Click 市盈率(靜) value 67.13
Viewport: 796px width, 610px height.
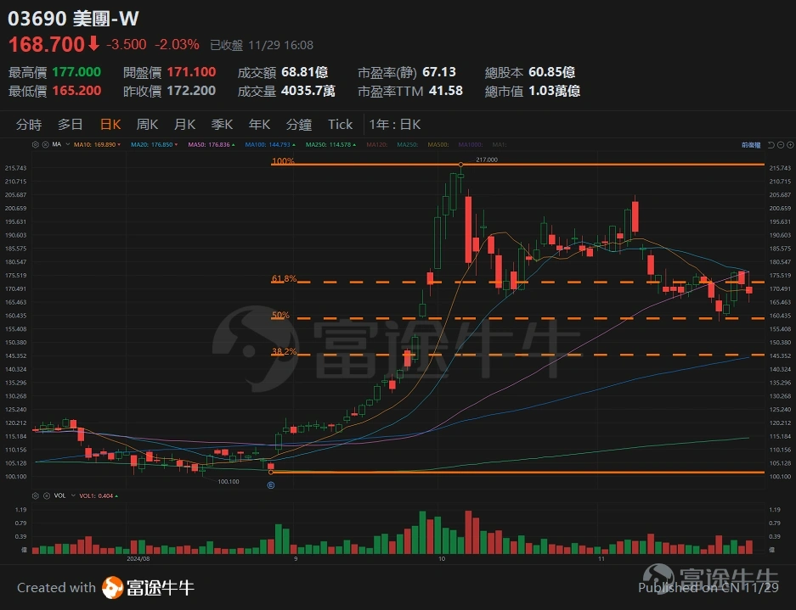tap(439, 72)
